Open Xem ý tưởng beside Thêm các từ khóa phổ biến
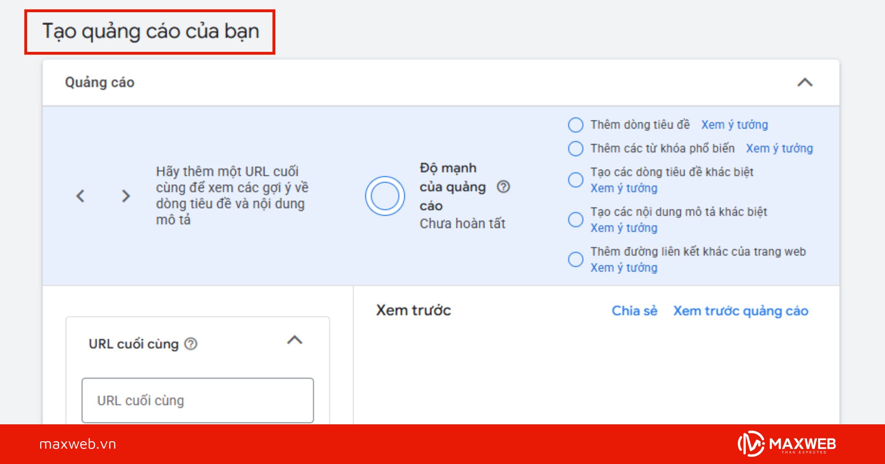The width and height of the screenshot is (885, 464). point(779,148)
